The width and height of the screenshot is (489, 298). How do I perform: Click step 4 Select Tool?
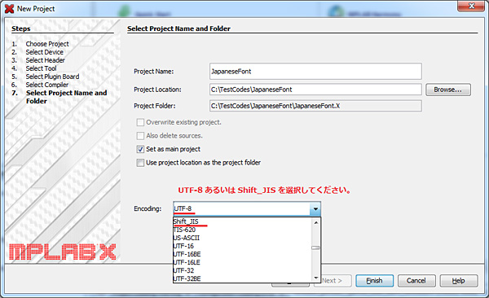coord(41,68)
